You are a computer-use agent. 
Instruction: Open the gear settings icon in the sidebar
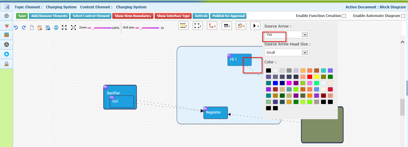(x=7, y=16)
